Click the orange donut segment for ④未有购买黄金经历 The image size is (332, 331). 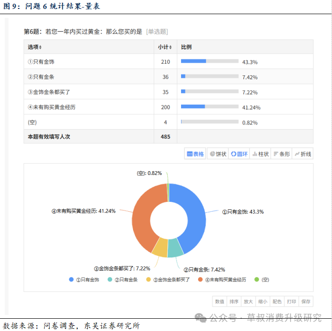(x=142, y=216)
